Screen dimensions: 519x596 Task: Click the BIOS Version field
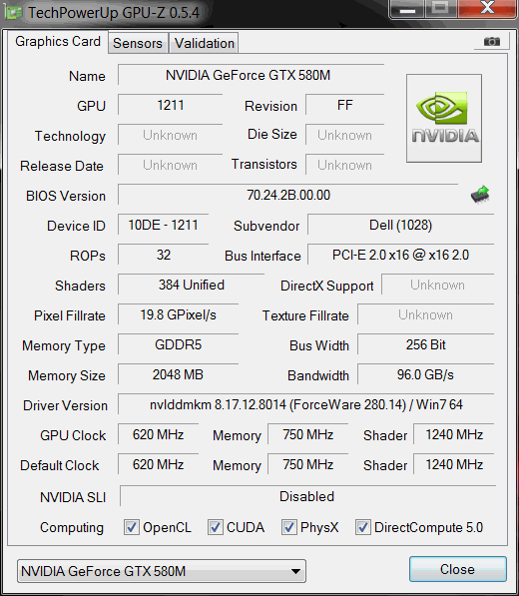[288, 195]
